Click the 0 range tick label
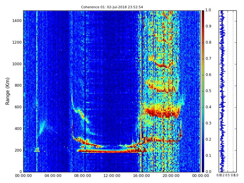244x183 pixels. (x=20, y=172)
